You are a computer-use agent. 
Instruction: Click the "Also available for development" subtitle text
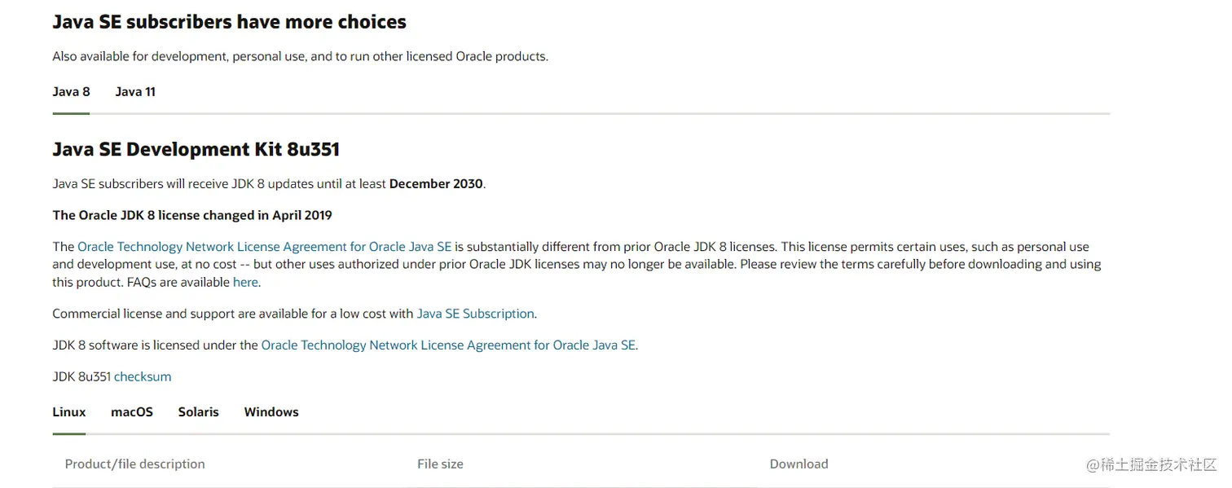coord(300,57)
